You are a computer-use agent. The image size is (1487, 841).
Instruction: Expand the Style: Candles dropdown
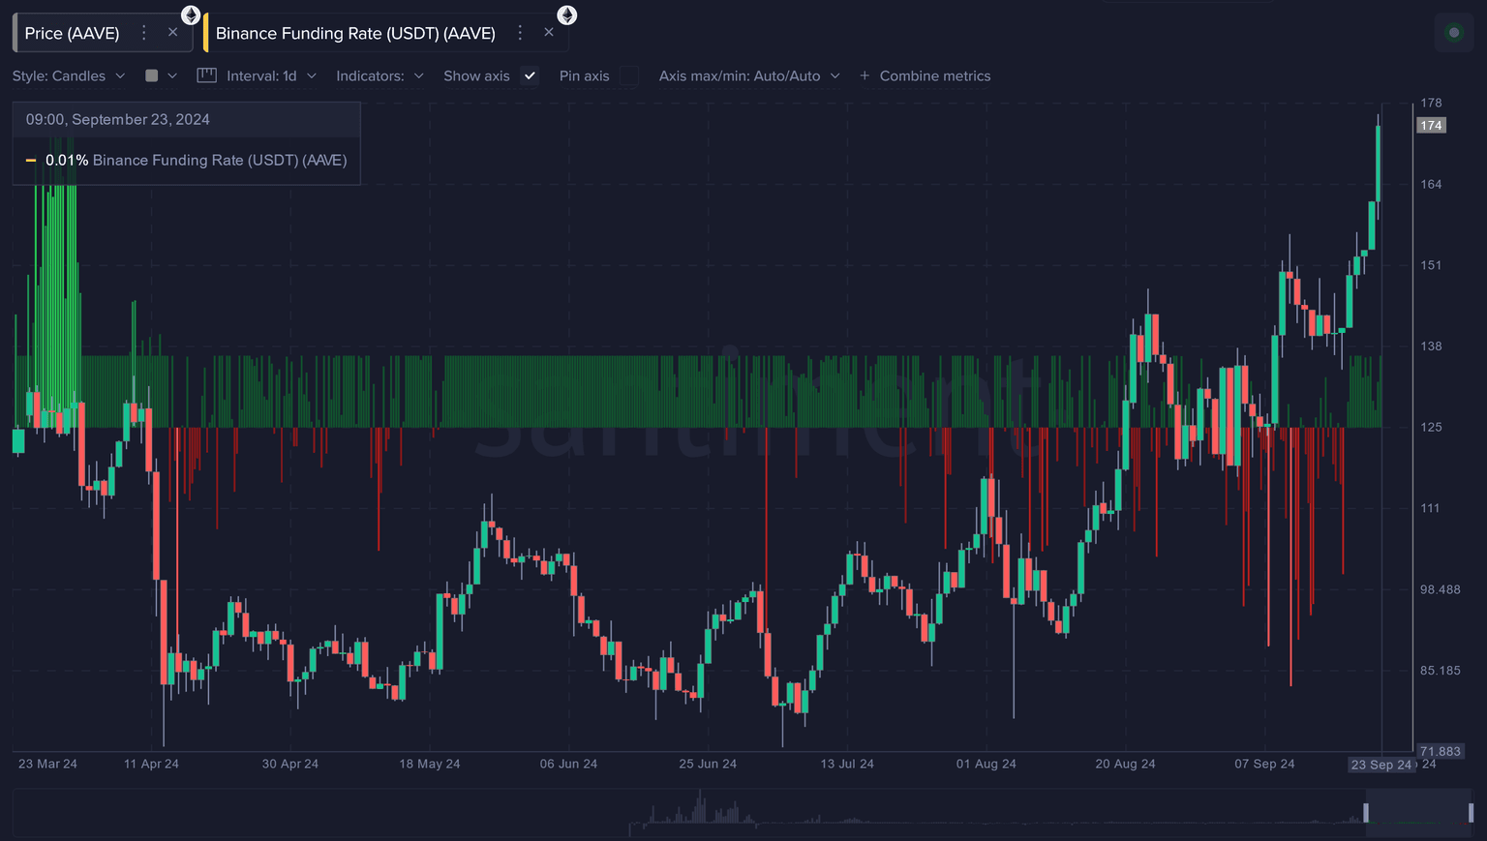click(x=69, y=75)
